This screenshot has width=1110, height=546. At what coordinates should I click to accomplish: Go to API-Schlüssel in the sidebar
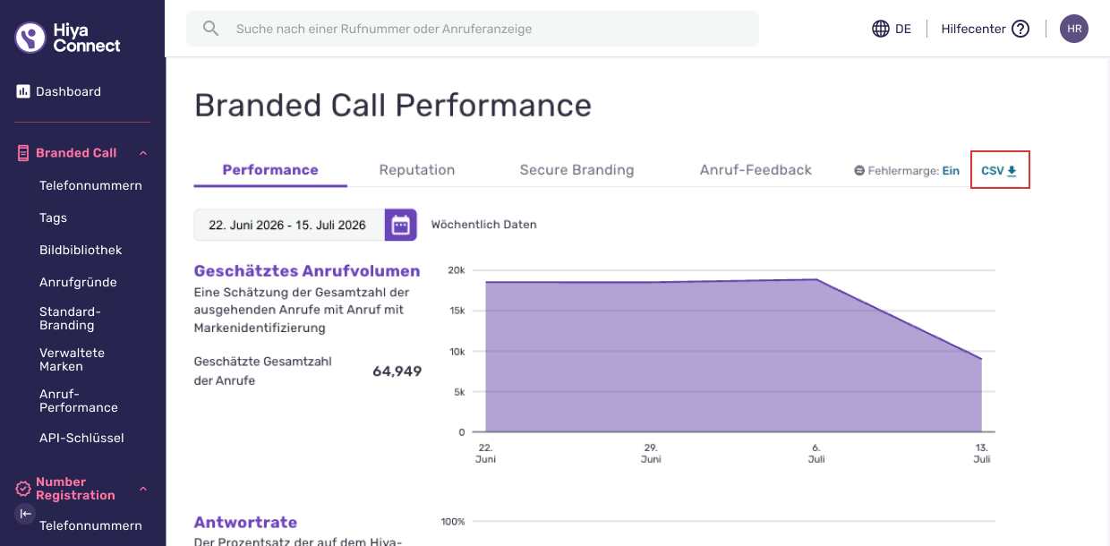coord(81,438)
